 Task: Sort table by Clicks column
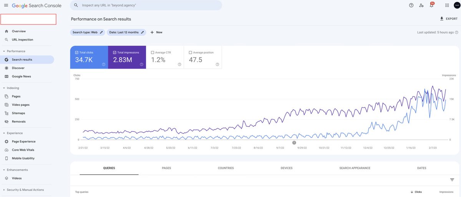coord(416,192)
